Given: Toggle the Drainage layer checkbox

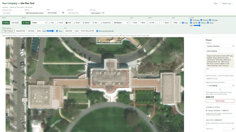Looking at the screenshot, I should [x=210, y=20].
